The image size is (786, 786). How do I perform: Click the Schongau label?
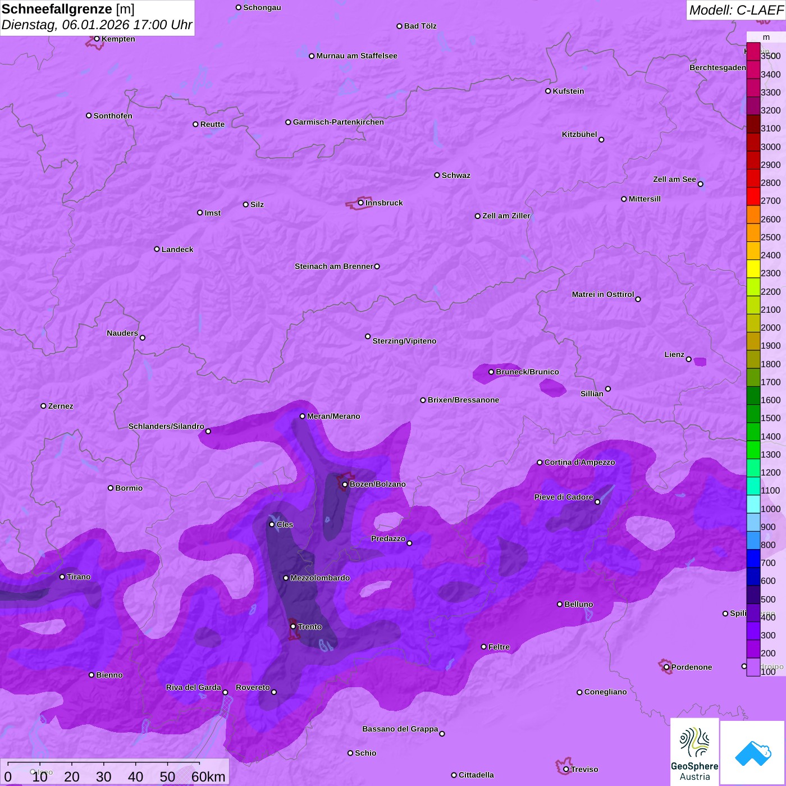click(x=262, y=7)
